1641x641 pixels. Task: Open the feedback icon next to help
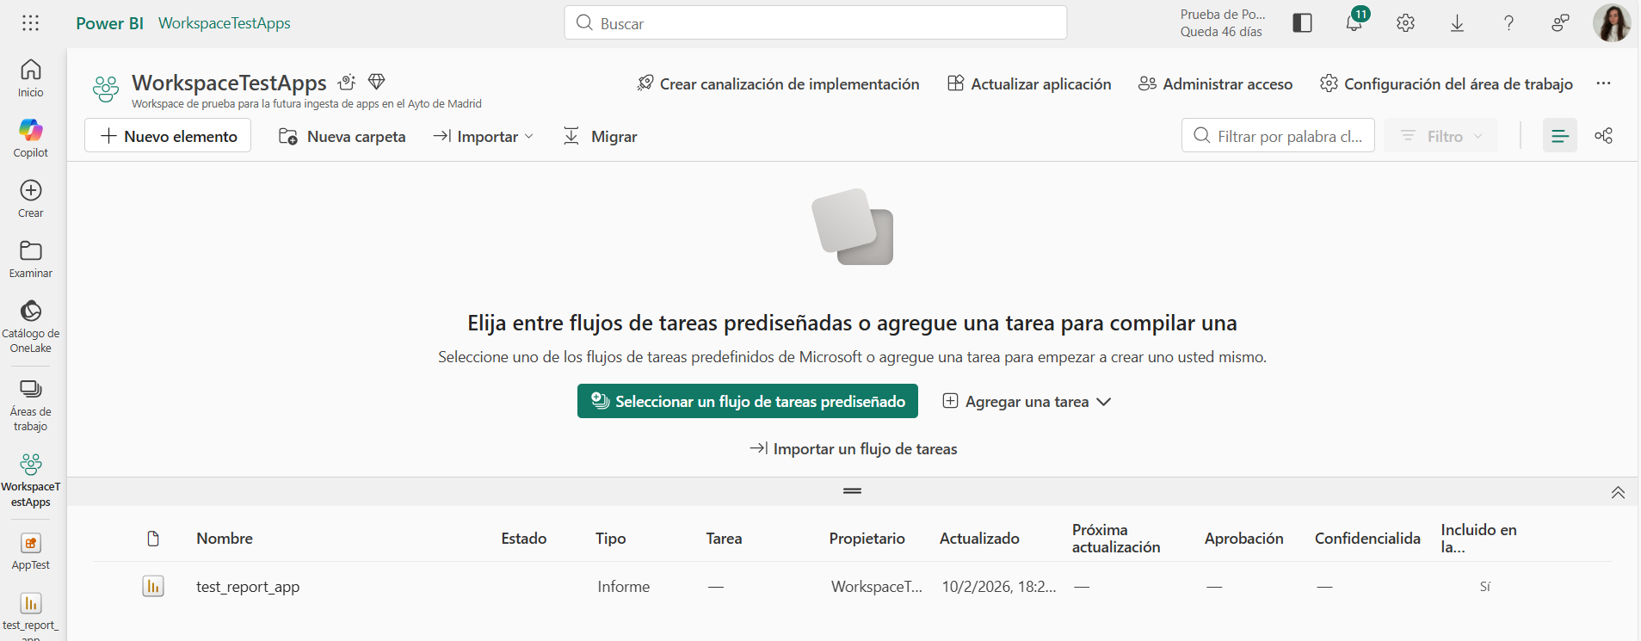(1560, 23)
